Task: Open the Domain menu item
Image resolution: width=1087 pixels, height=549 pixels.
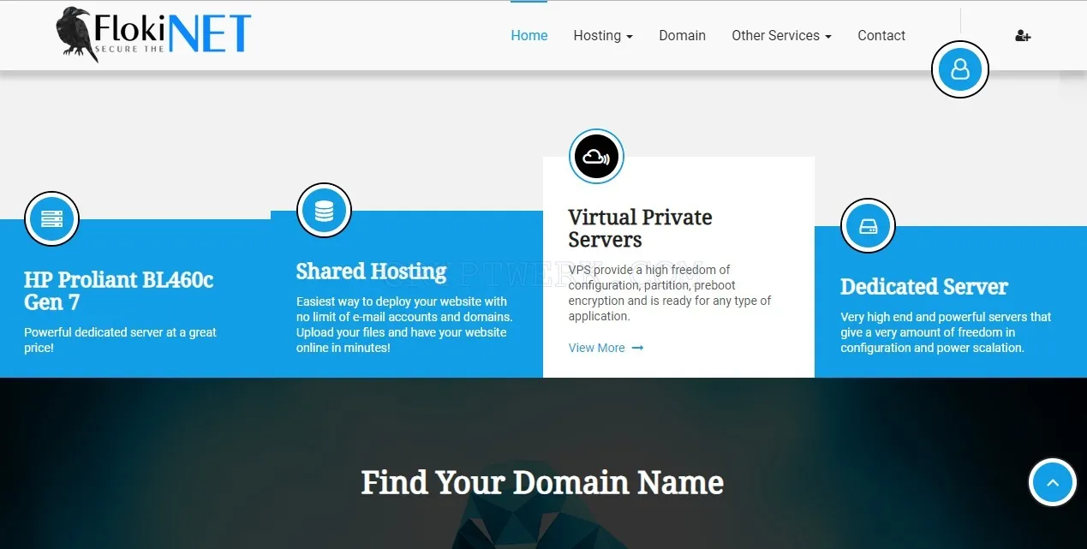Action: point(682,36)
